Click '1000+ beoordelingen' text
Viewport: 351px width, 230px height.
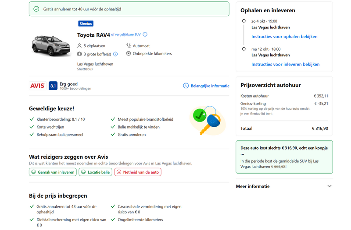(75, 89)
